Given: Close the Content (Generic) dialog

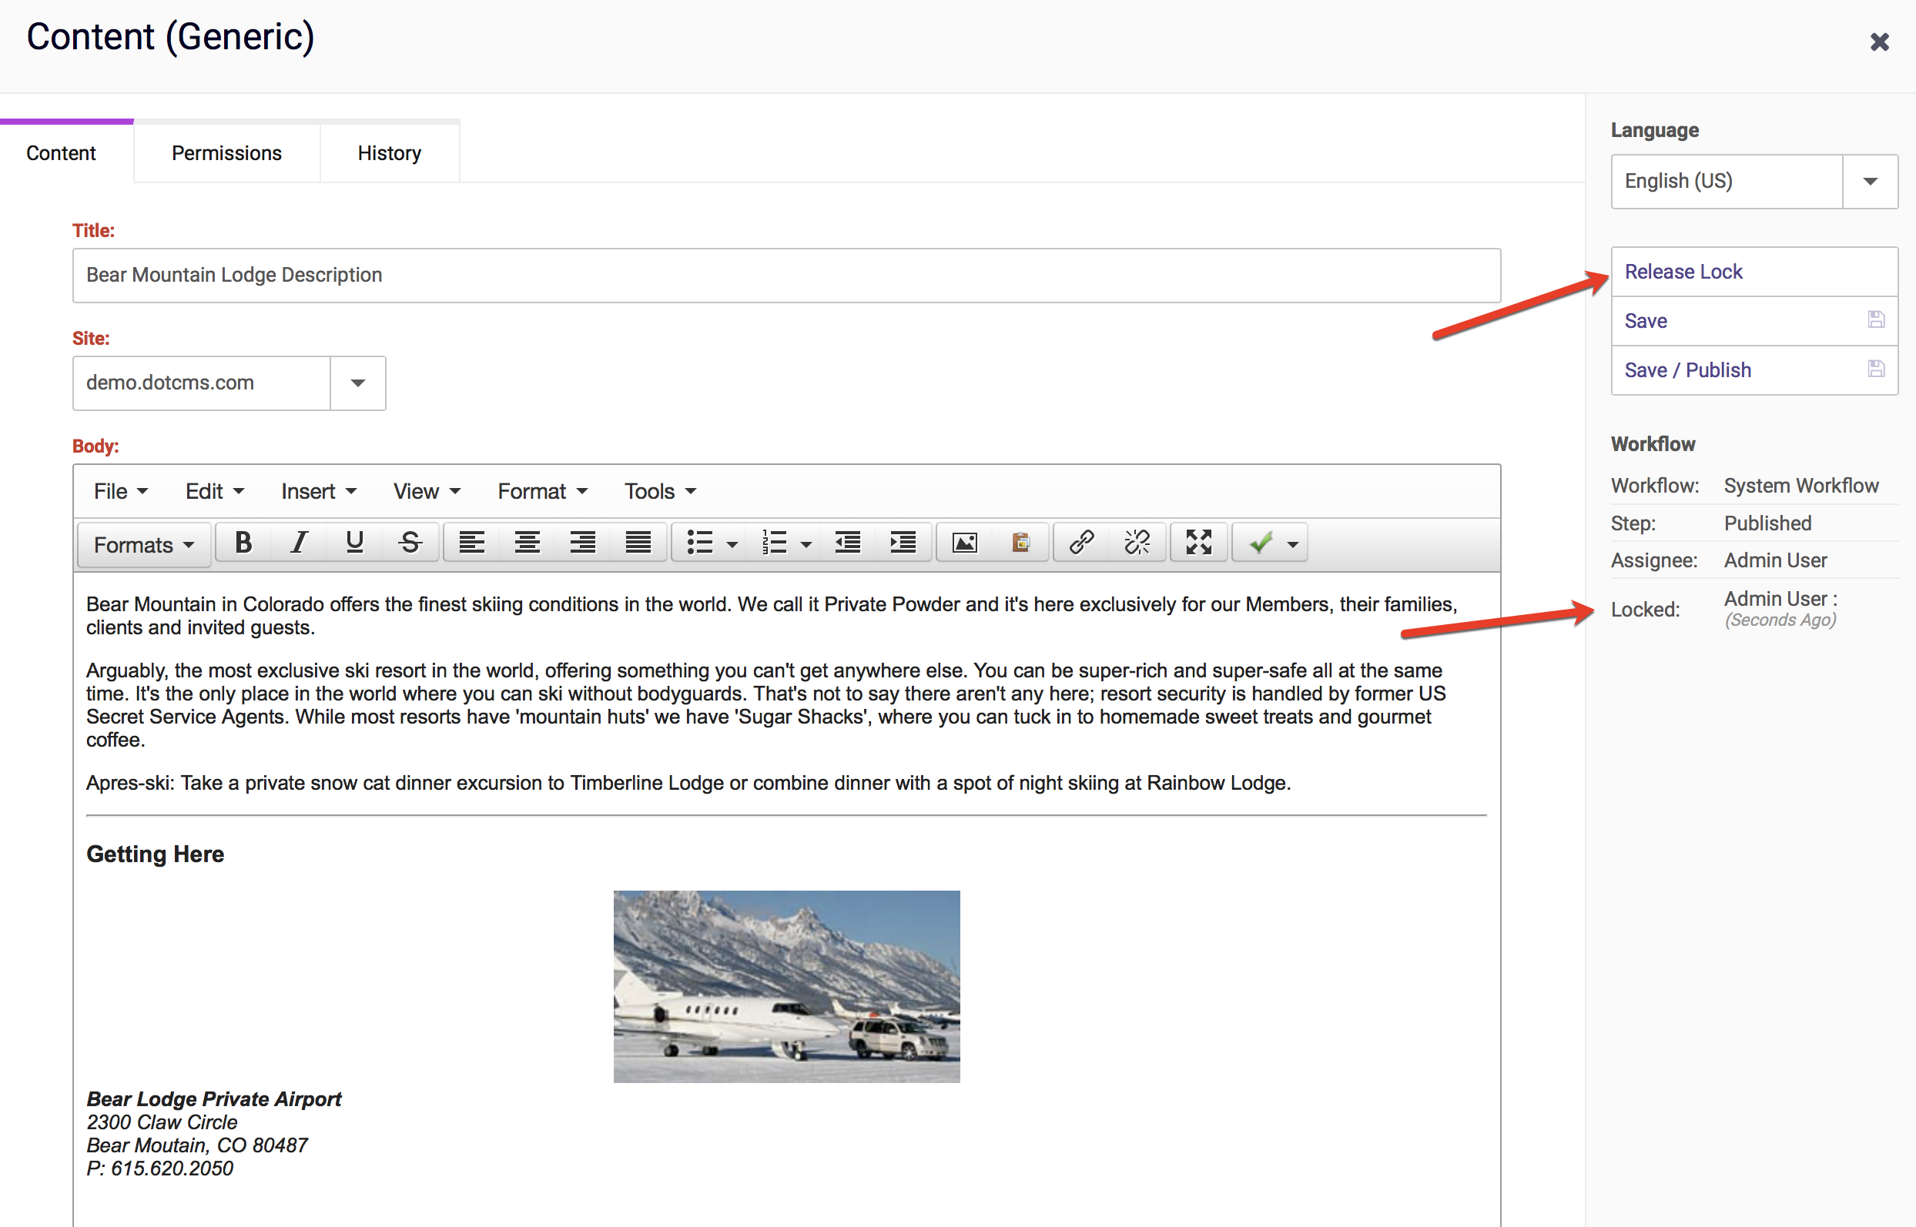Looking at the screenshot, I should point(1879,42).
